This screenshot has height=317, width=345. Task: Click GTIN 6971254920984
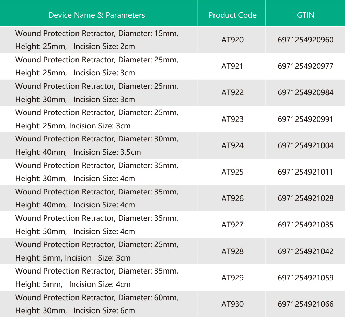coord(306,92)
